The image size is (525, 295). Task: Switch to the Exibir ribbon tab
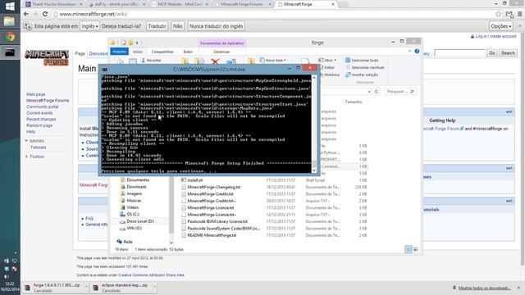tap(188, 52)
